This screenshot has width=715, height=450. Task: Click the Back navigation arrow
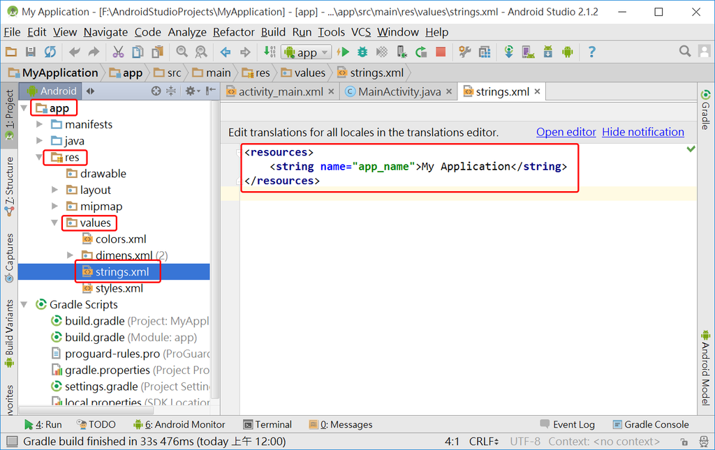226,52
